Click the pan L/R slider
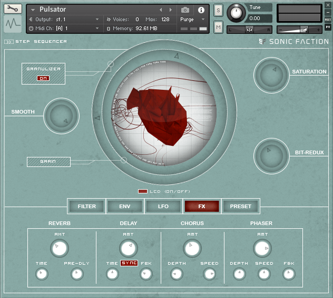 (250, 30)
